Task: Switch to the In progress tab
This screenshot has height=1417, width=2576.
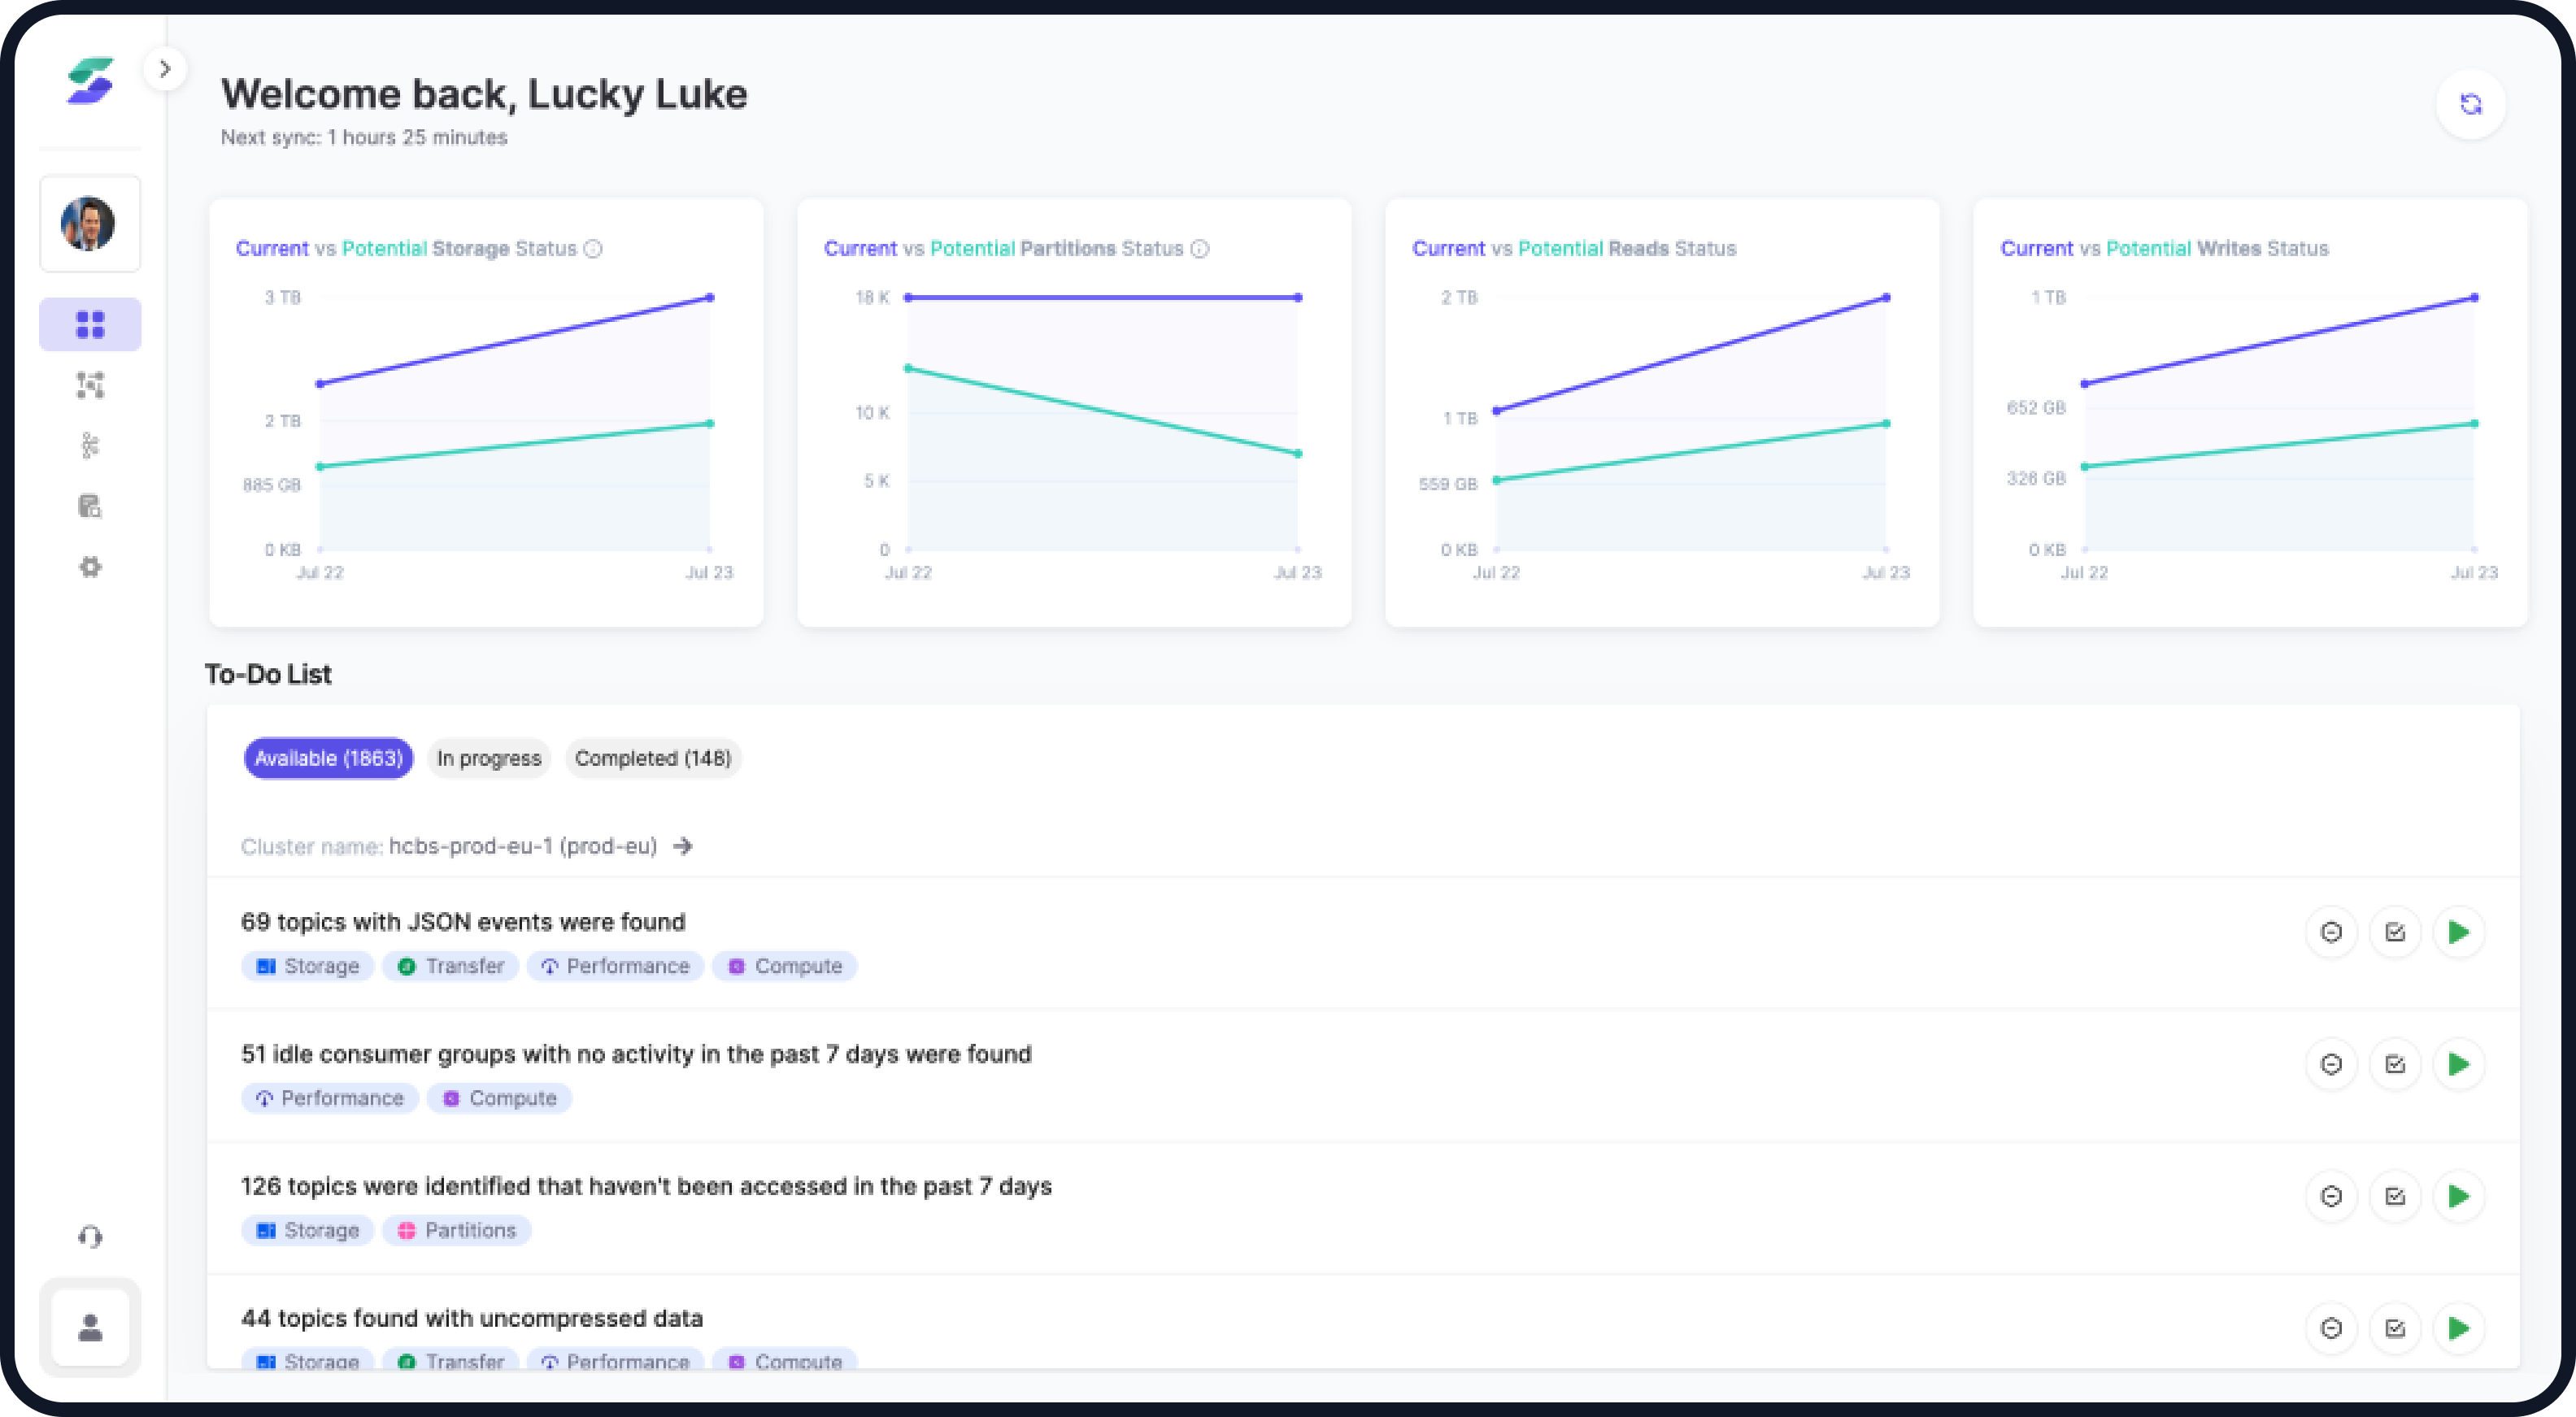Action: click(x=488, y=758)
